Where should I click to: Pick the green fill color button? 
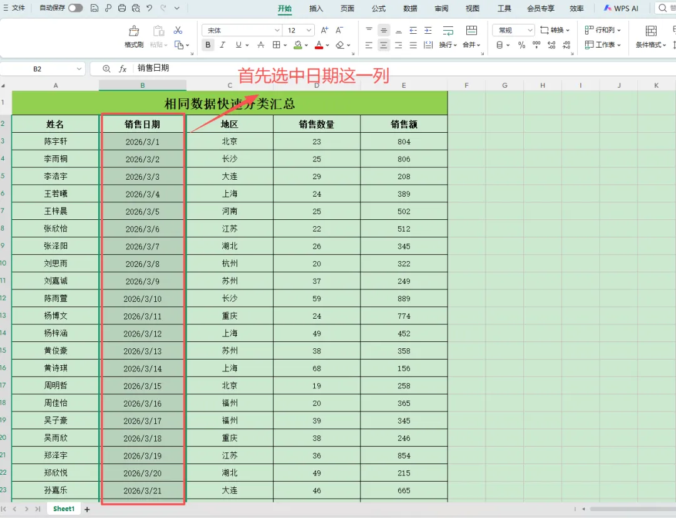tap(297, 45)
